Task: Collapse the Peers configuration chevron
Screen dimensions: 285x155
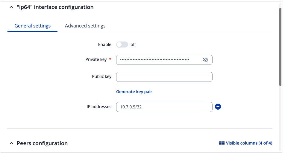Action: 11,143
